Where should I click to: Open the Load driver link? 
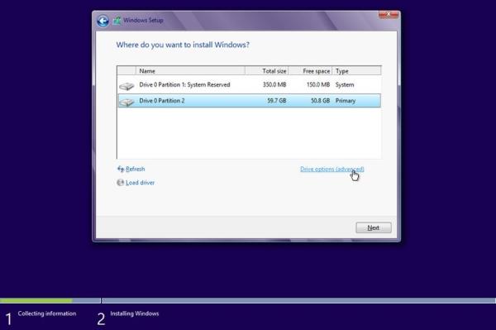[x=141, y=183]
